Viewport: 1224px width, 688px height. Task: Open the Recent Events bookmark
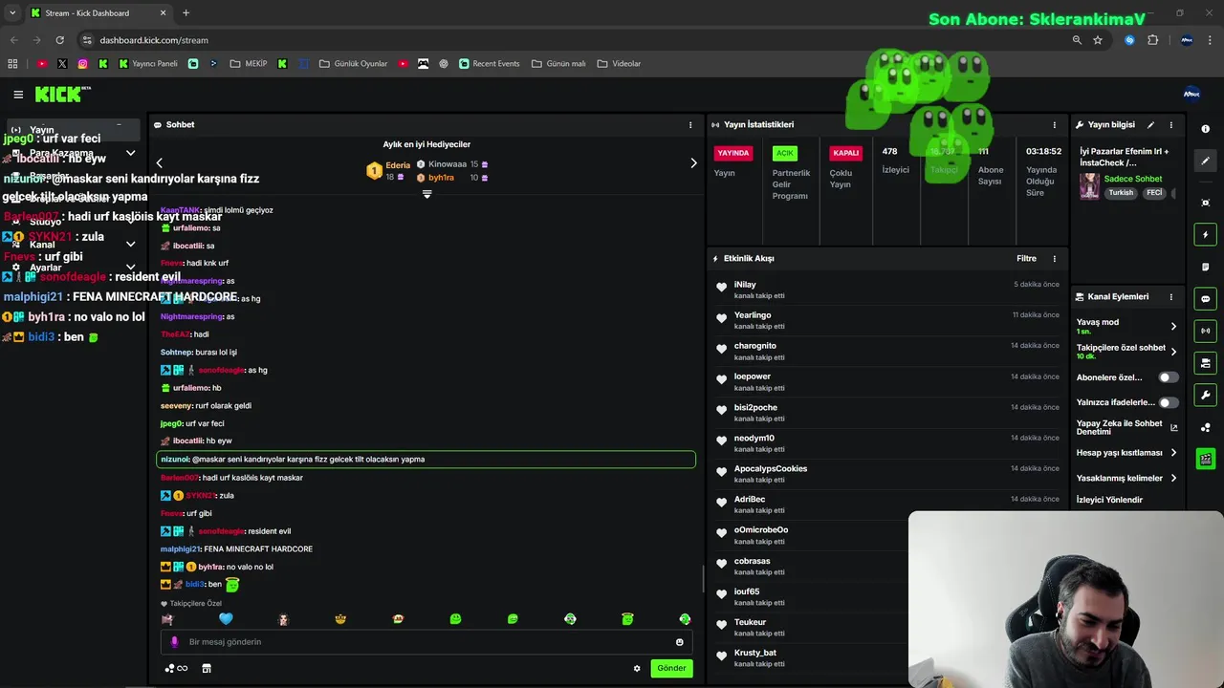[490, 64]
